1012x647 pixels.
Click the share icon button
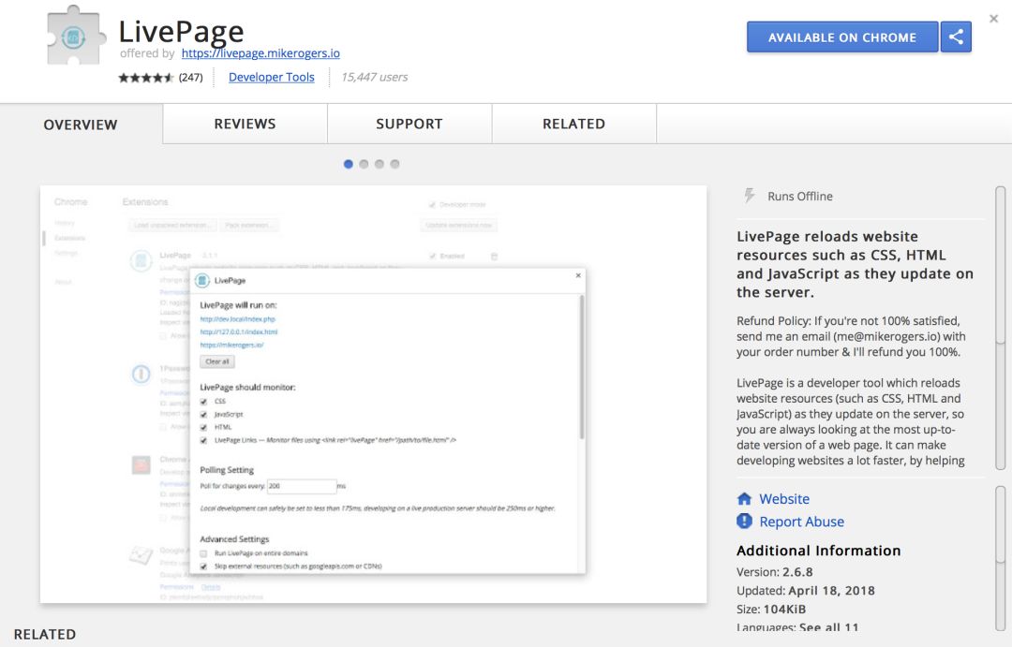point(956,37)
